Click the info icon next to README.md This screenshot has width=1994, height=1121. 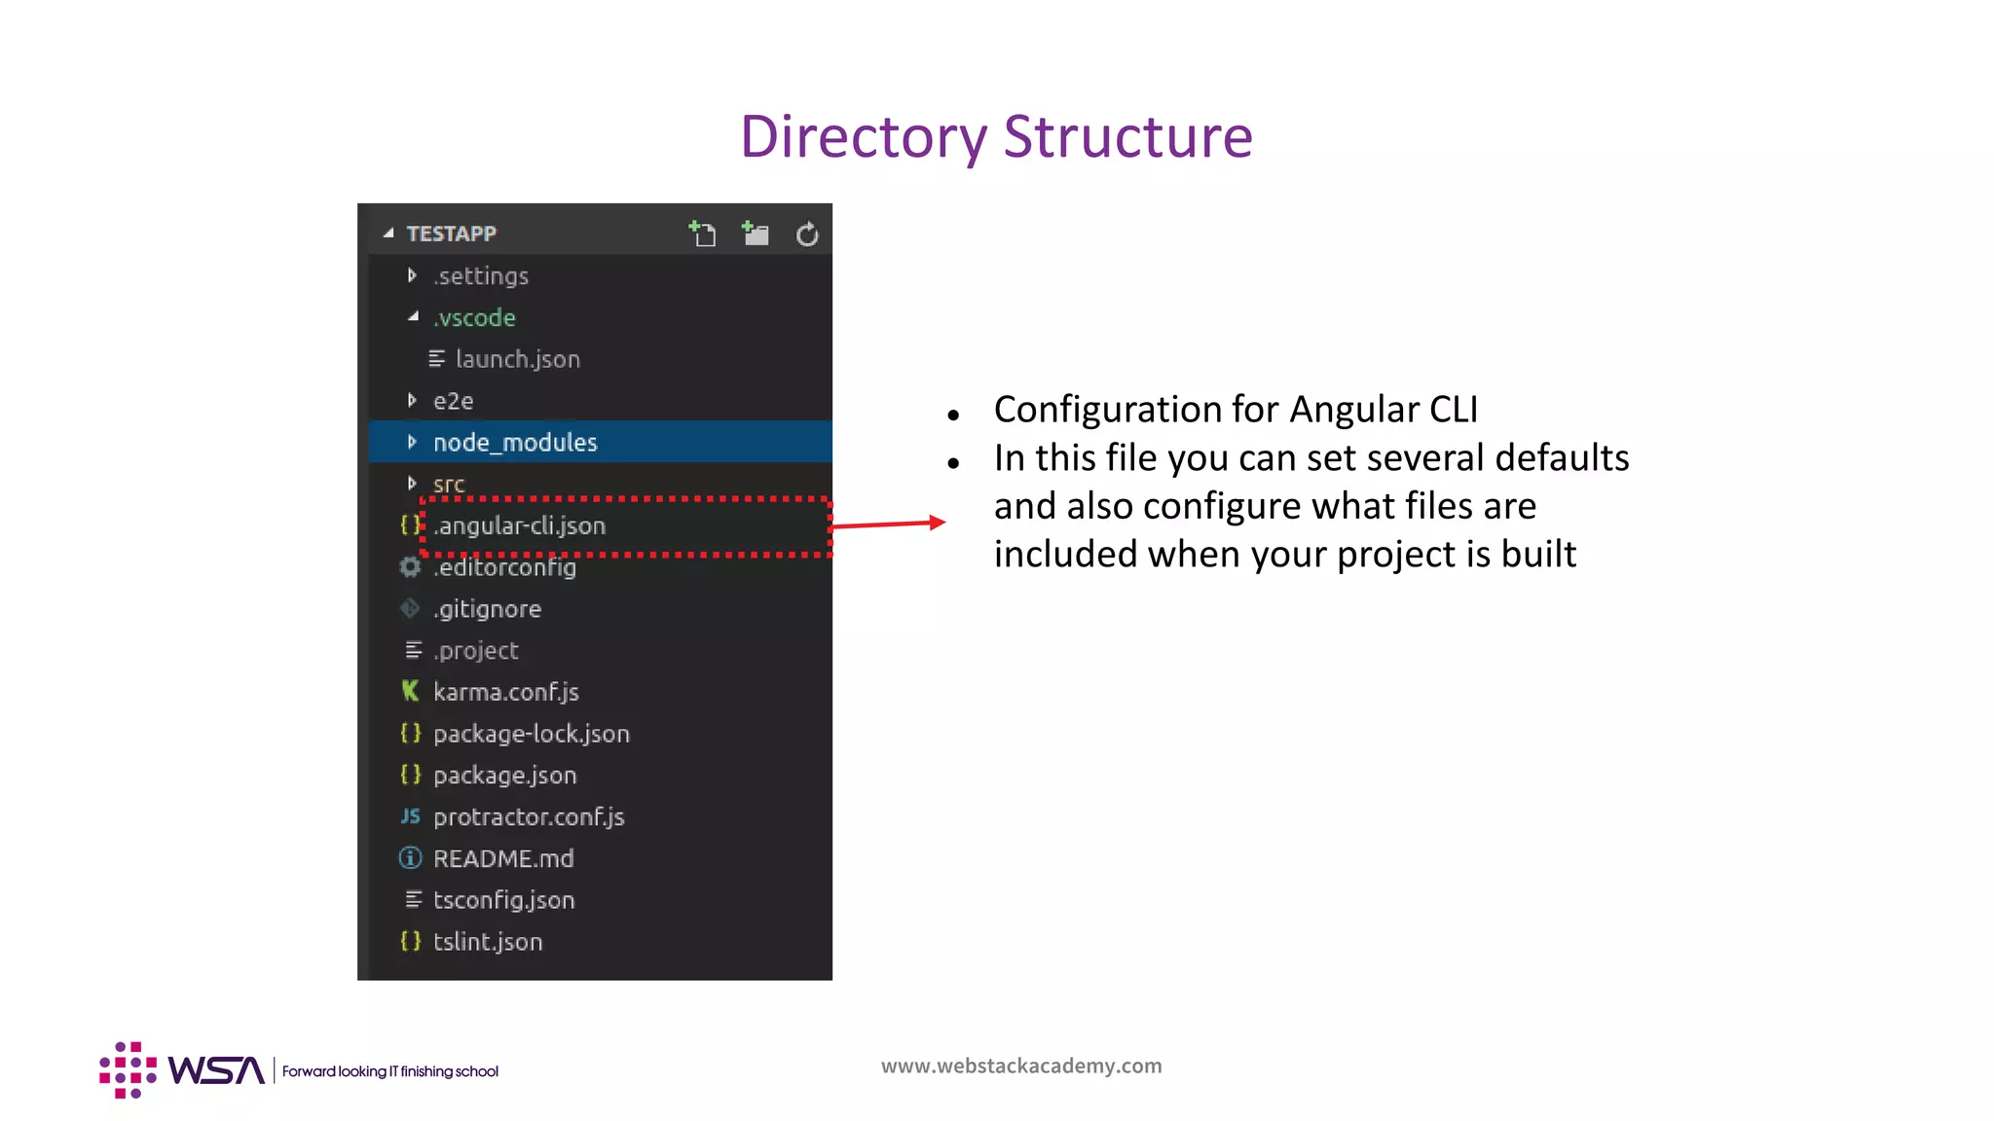click(x=410, y=858)
